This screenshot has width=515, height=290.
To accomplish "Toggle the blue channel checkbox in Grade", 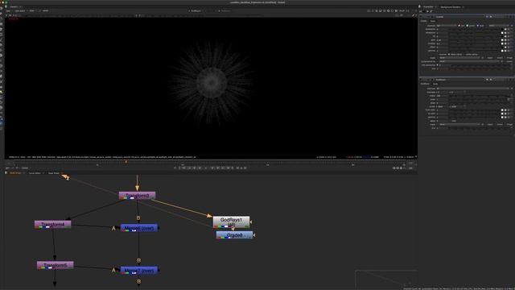I will 477,26.
